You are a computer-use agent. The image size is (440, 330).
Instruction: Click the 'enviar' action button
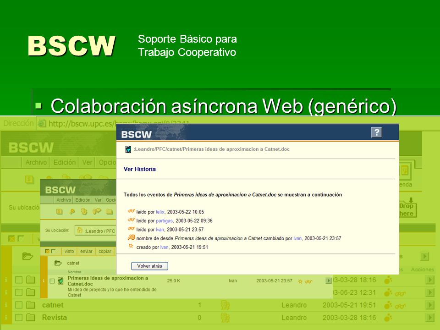pos(86,252)
